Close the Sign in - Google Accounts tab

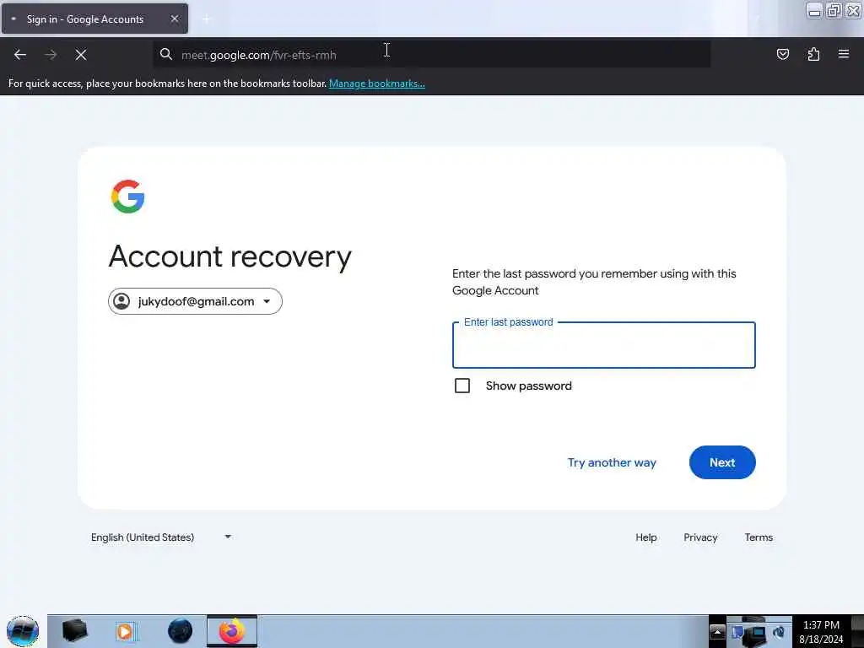pos(175,19)
